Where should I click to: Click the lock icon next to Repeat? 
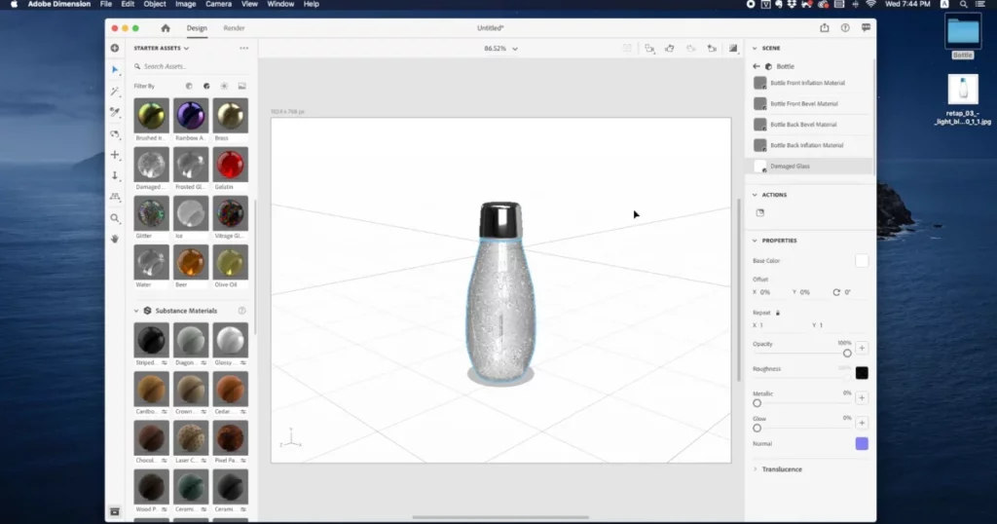(778, 313)
